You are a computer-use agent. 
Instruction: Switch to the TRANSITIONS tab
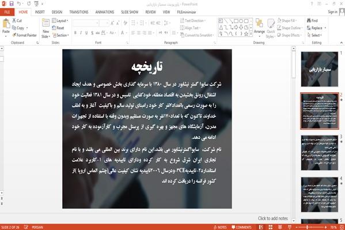pyautogui.click(x=79, y=12)
